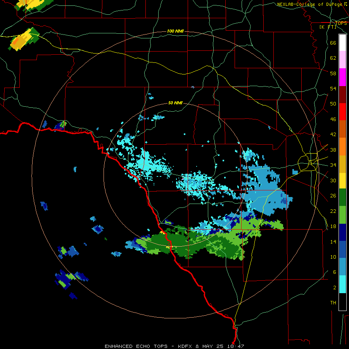Click the navy 18 kft legend color
The width and height of the screenshot is (349, 349).
tap(342, 232)
